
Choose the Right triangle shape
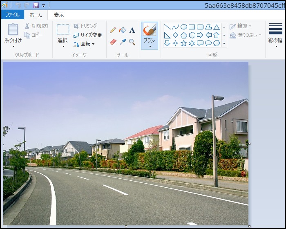(167, 35)
